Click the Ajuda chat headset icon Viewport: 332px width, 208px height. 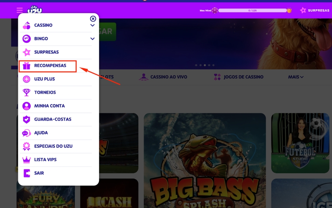click(27, 133)
